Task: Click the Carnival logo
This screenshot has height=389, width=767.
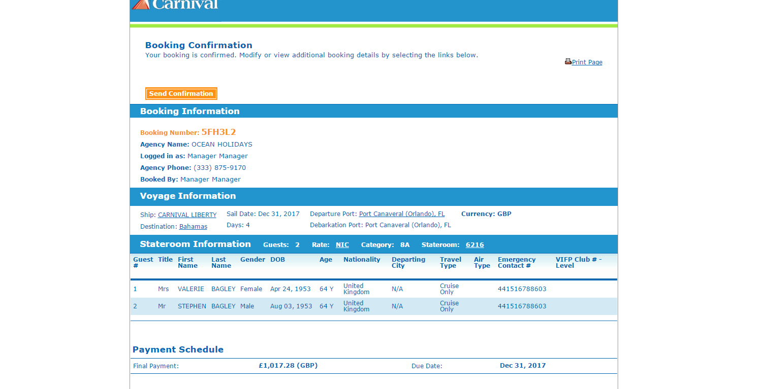Action: point(175,5)
